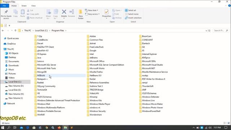Switch to the View ribbon tab

pos(34,6)
